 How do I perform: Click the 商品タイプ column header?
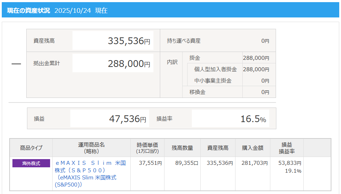point(31,148)
